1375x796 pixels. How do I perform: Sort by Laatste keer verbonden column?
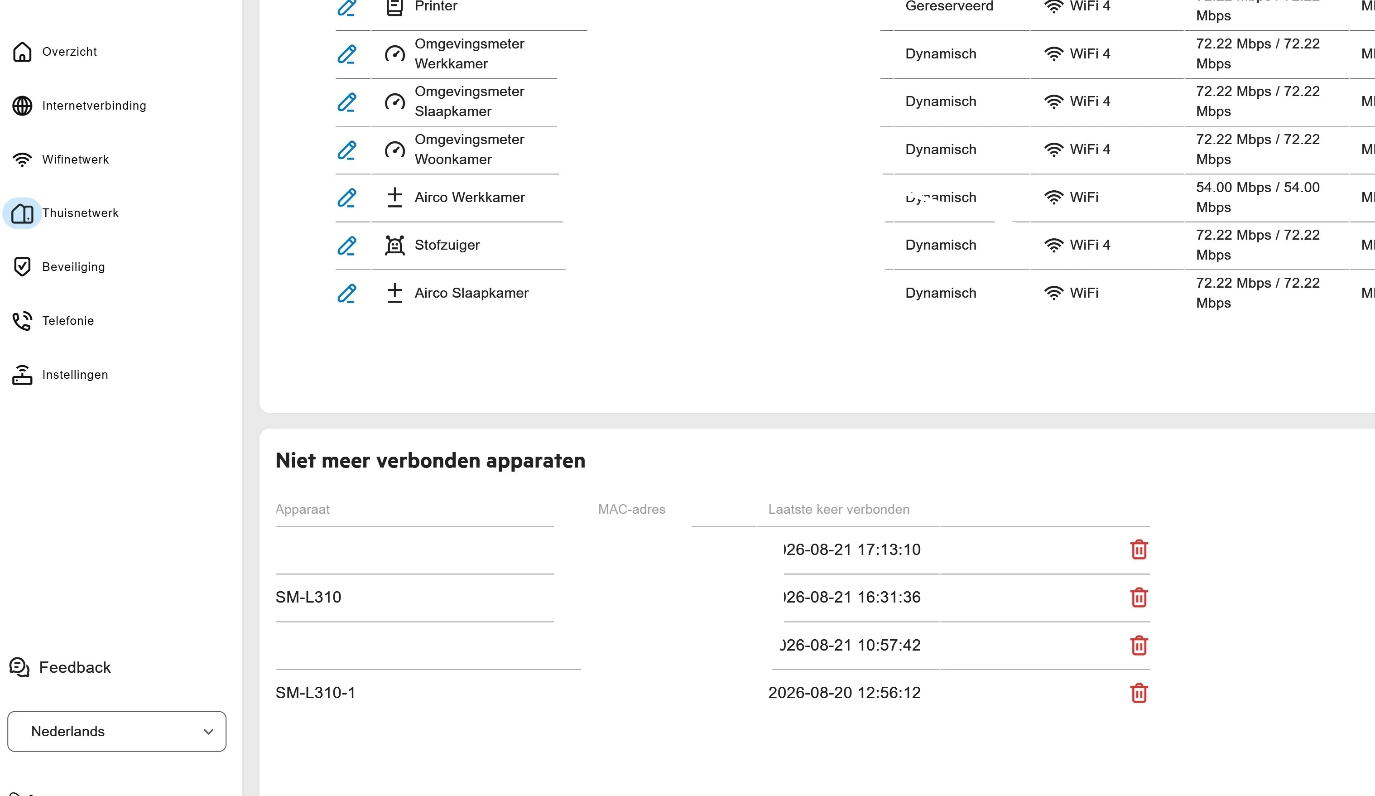(x=839, y=509)
